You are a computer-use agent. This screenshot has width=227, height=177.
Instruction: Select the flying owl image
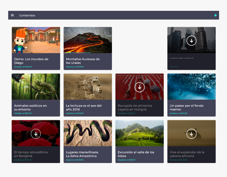(88, 87)
